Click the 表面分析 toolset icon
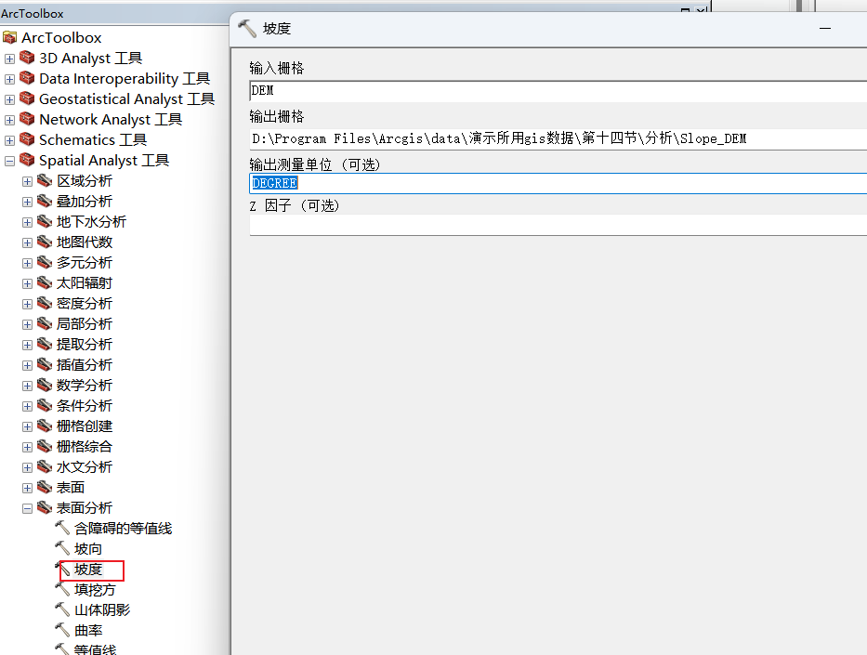The width and height of the screenshot is (867, 655). [45, 508]
